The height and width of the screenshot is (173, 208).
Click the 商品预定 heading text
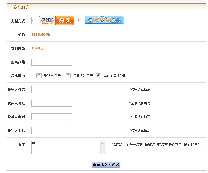[x=22, y=8]
